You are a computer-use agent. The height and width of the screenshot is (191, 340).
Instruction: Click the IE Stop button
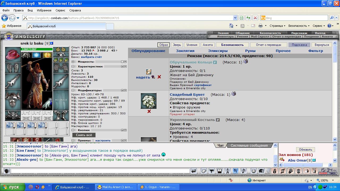pos(255,18)
